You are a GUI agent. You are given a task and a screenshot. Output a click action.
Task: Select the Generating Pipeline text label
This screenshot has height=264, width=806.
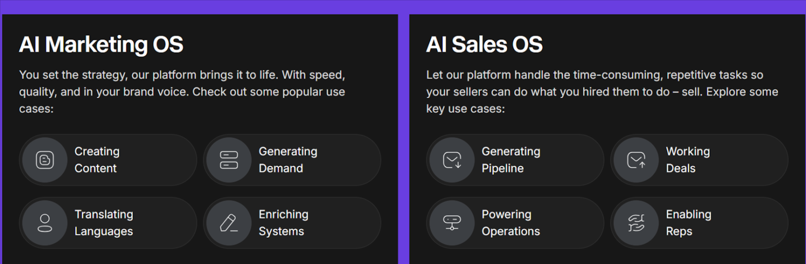(511, 160)
